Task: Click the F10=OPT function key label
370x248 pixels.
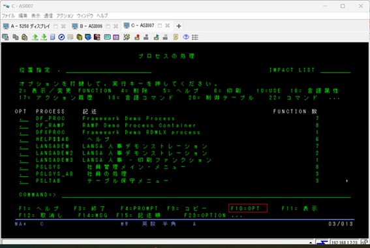Action: point(245,208)
